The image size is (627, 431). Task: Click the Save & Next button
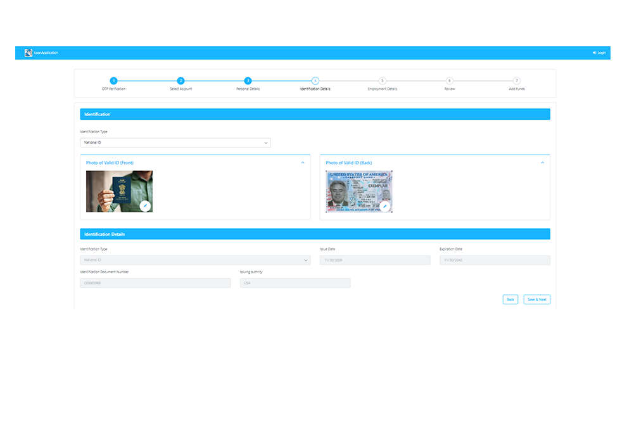[536, 299]
